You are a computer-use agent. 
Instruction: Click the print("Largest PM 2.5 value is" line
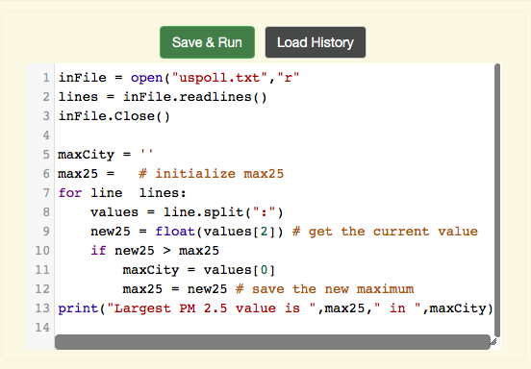tap(275, 308)
